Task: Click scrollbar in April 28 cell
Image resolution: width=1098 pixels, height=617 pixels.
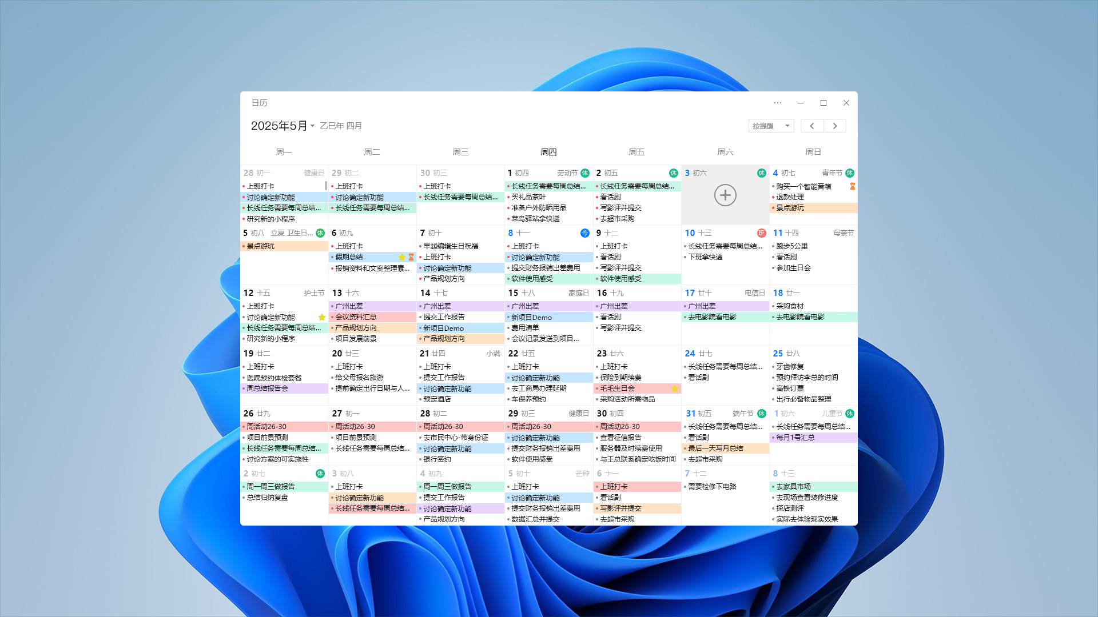Action: (325, 186)
